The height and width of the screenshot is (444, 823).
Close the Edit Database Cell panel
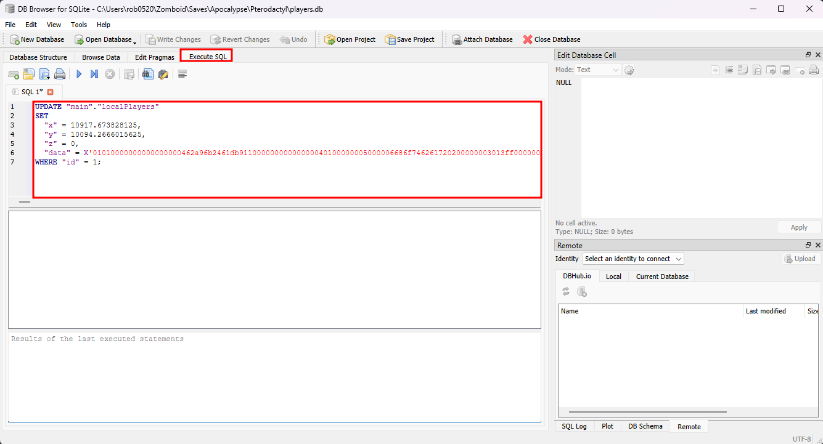click(817, 55)
